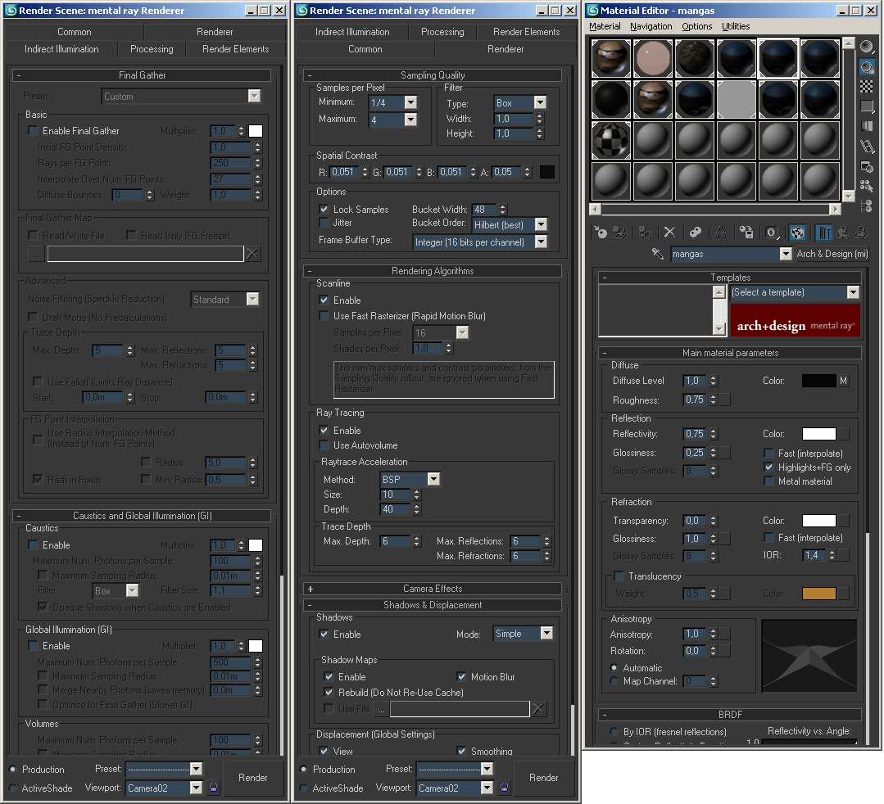Viewport: 884px width, 804px height.
Task: Enable Final Gather checkbox
Action: point(34,131)
